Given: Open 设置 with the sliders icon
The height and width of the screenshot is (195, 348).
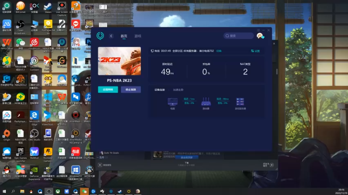Looking at the screenshot, I should (x=255, y=51).
